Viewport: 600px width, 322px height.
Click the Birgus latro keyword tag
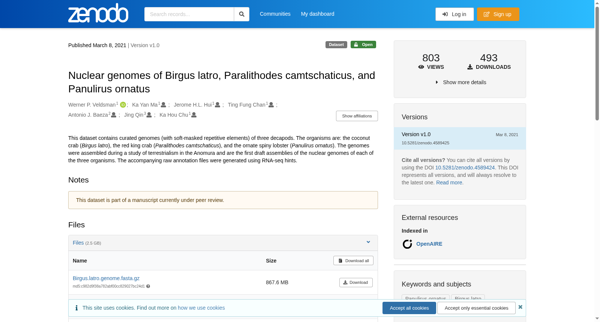click(468, 298)
